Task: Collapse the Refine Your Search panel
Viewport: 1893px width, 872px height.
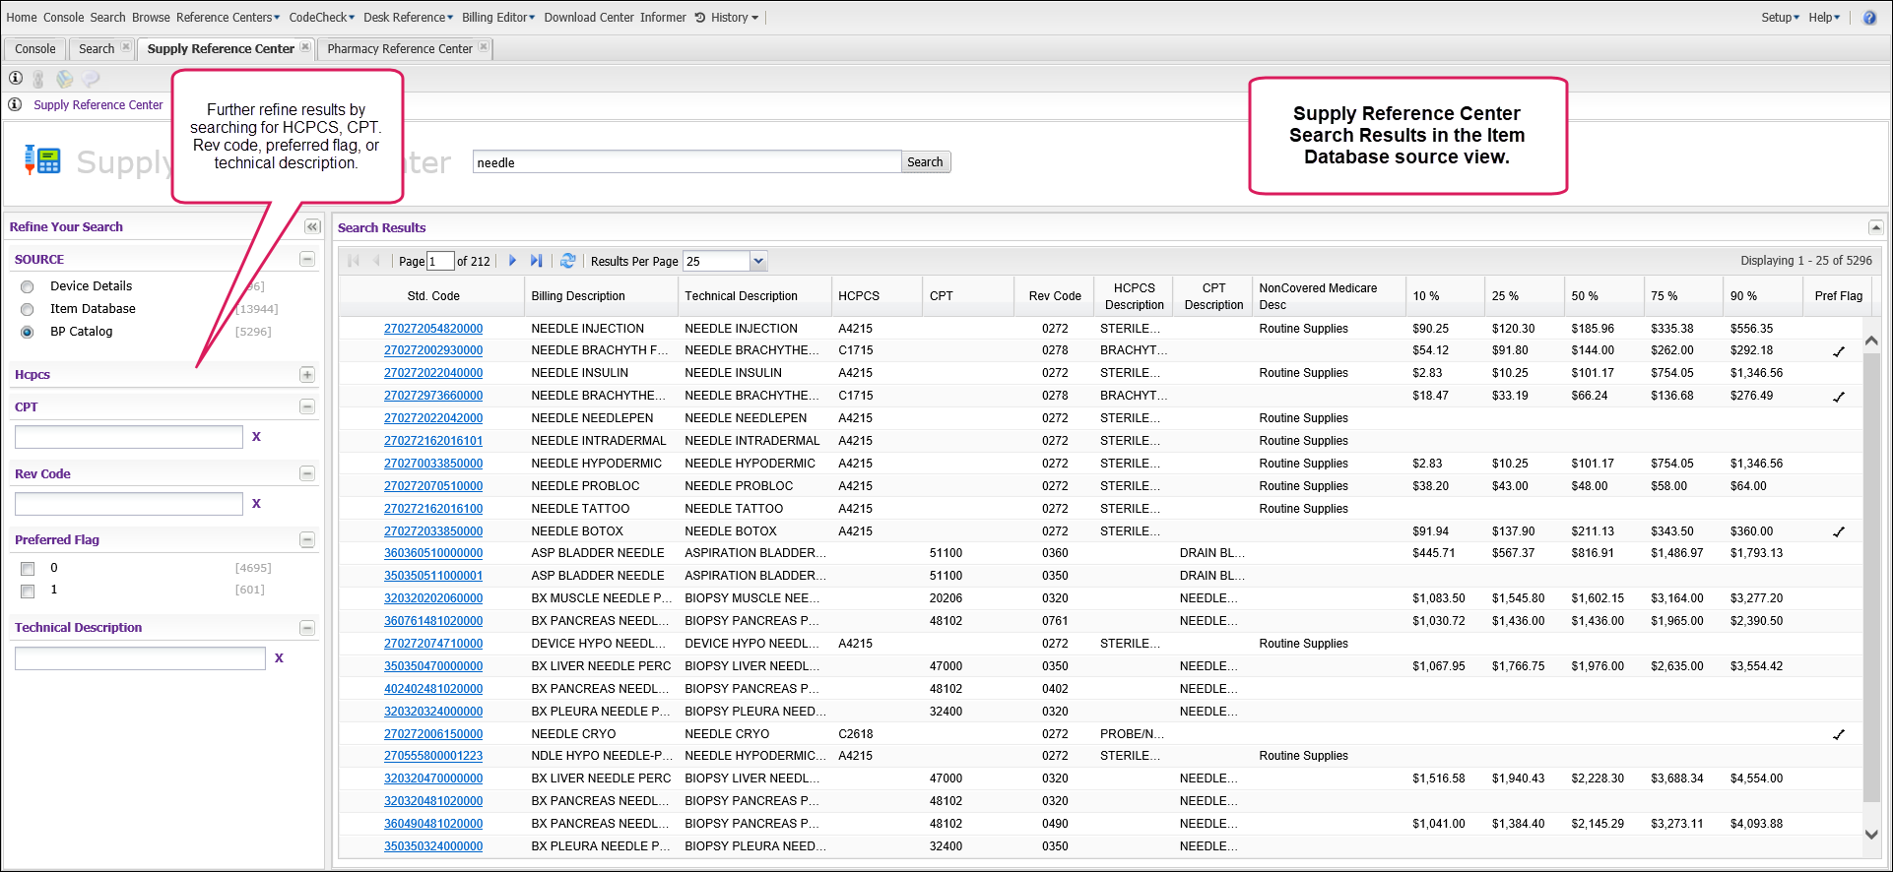Action: tap(312, 227)
